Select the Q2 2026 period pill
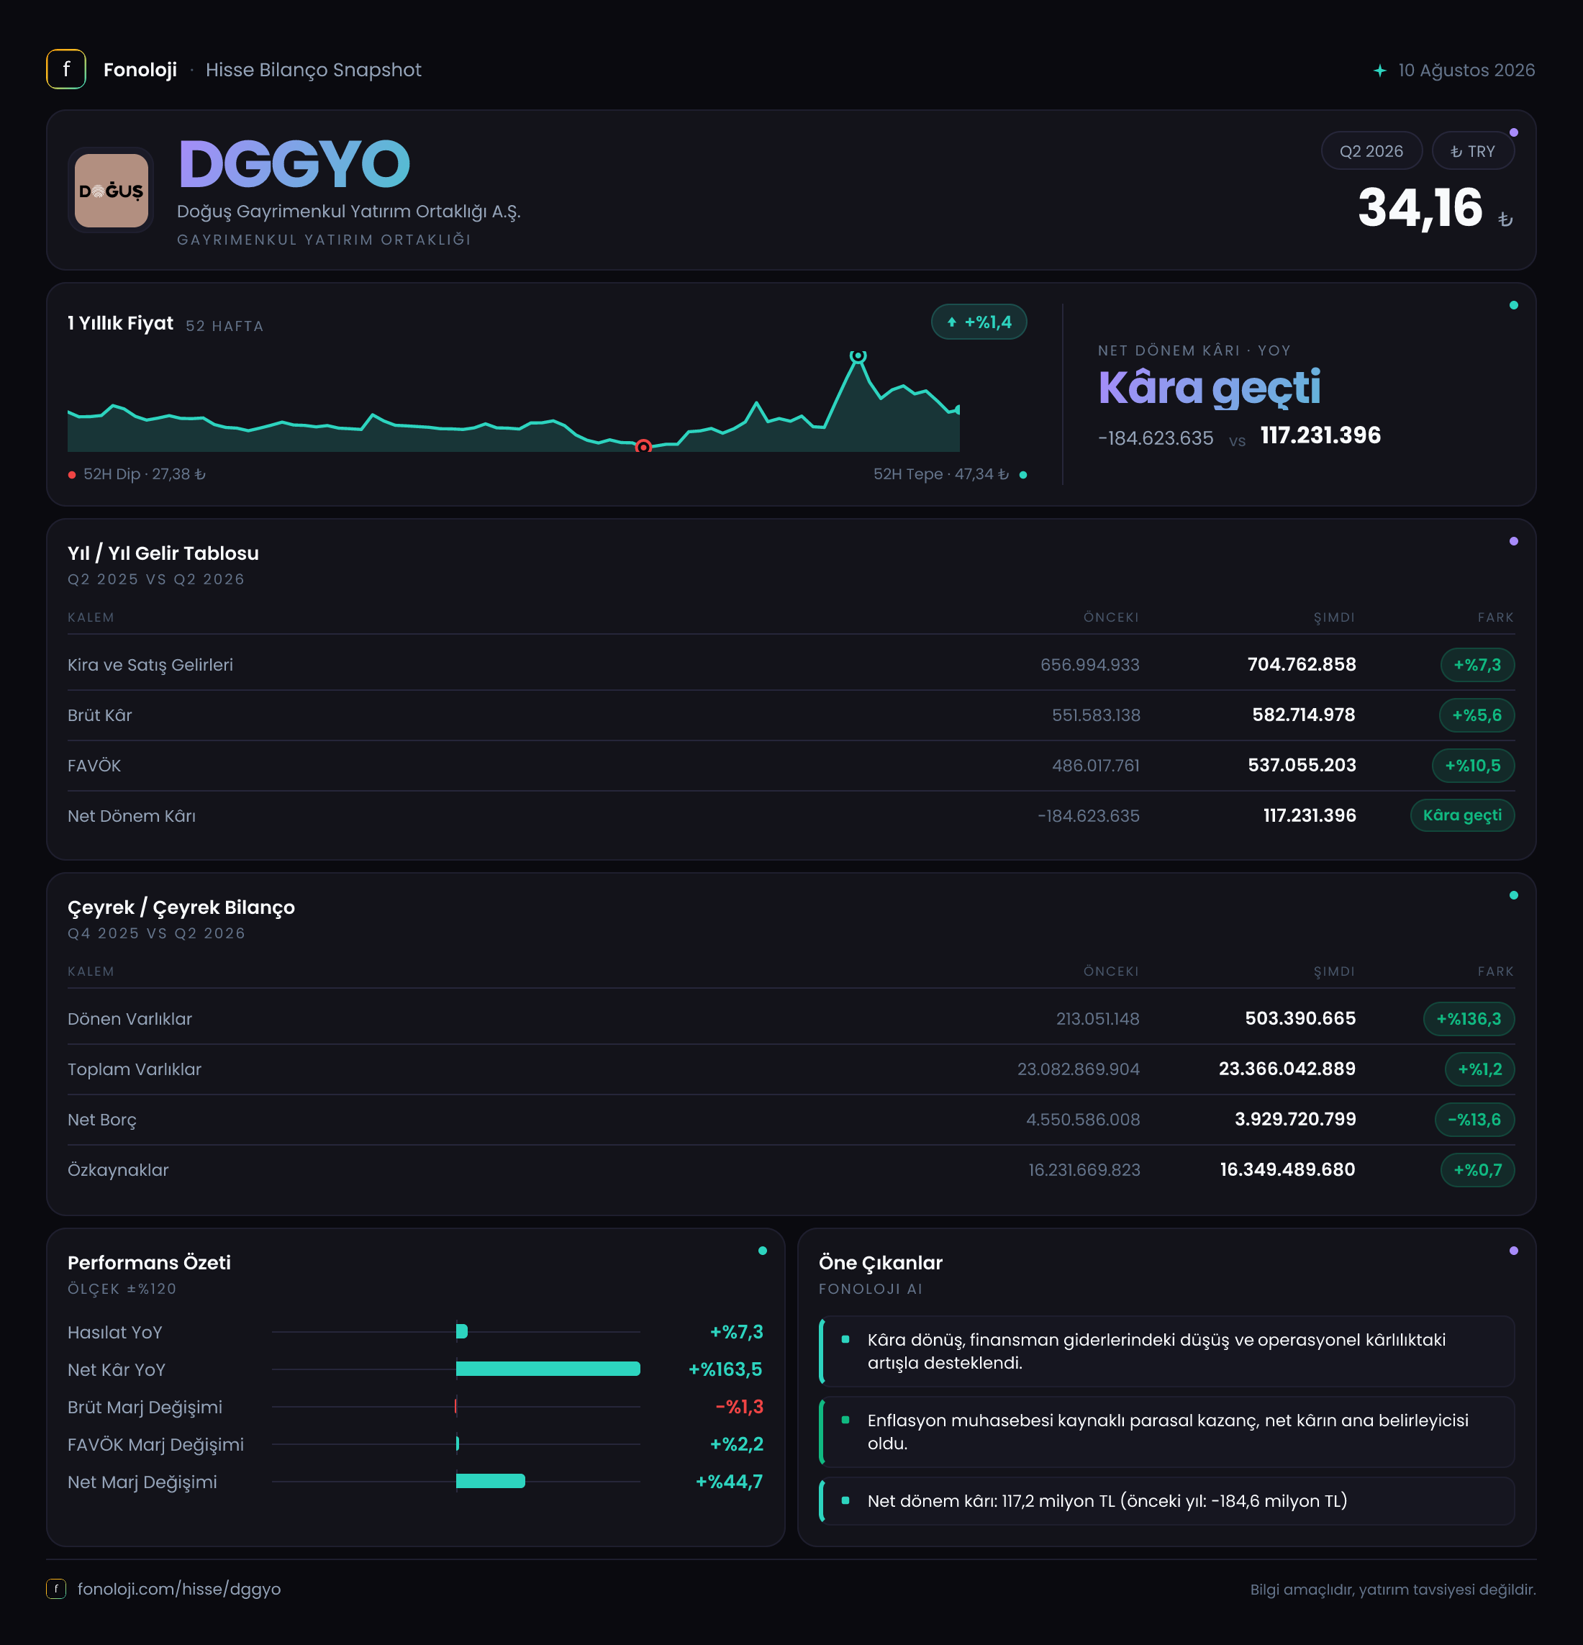1583x1645 pixels. click(1371, 151)
